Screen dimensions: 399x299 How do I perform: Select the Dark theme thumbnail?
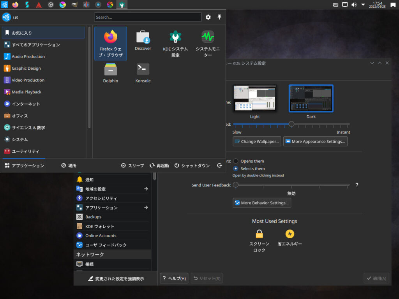click(x=311, y=98)
